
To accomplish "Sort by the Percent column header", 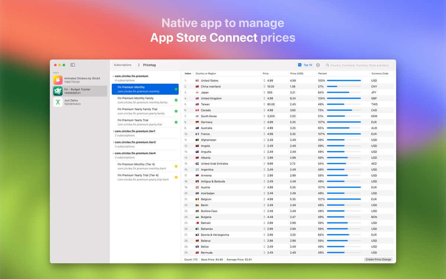I will (x=343, y=74).
